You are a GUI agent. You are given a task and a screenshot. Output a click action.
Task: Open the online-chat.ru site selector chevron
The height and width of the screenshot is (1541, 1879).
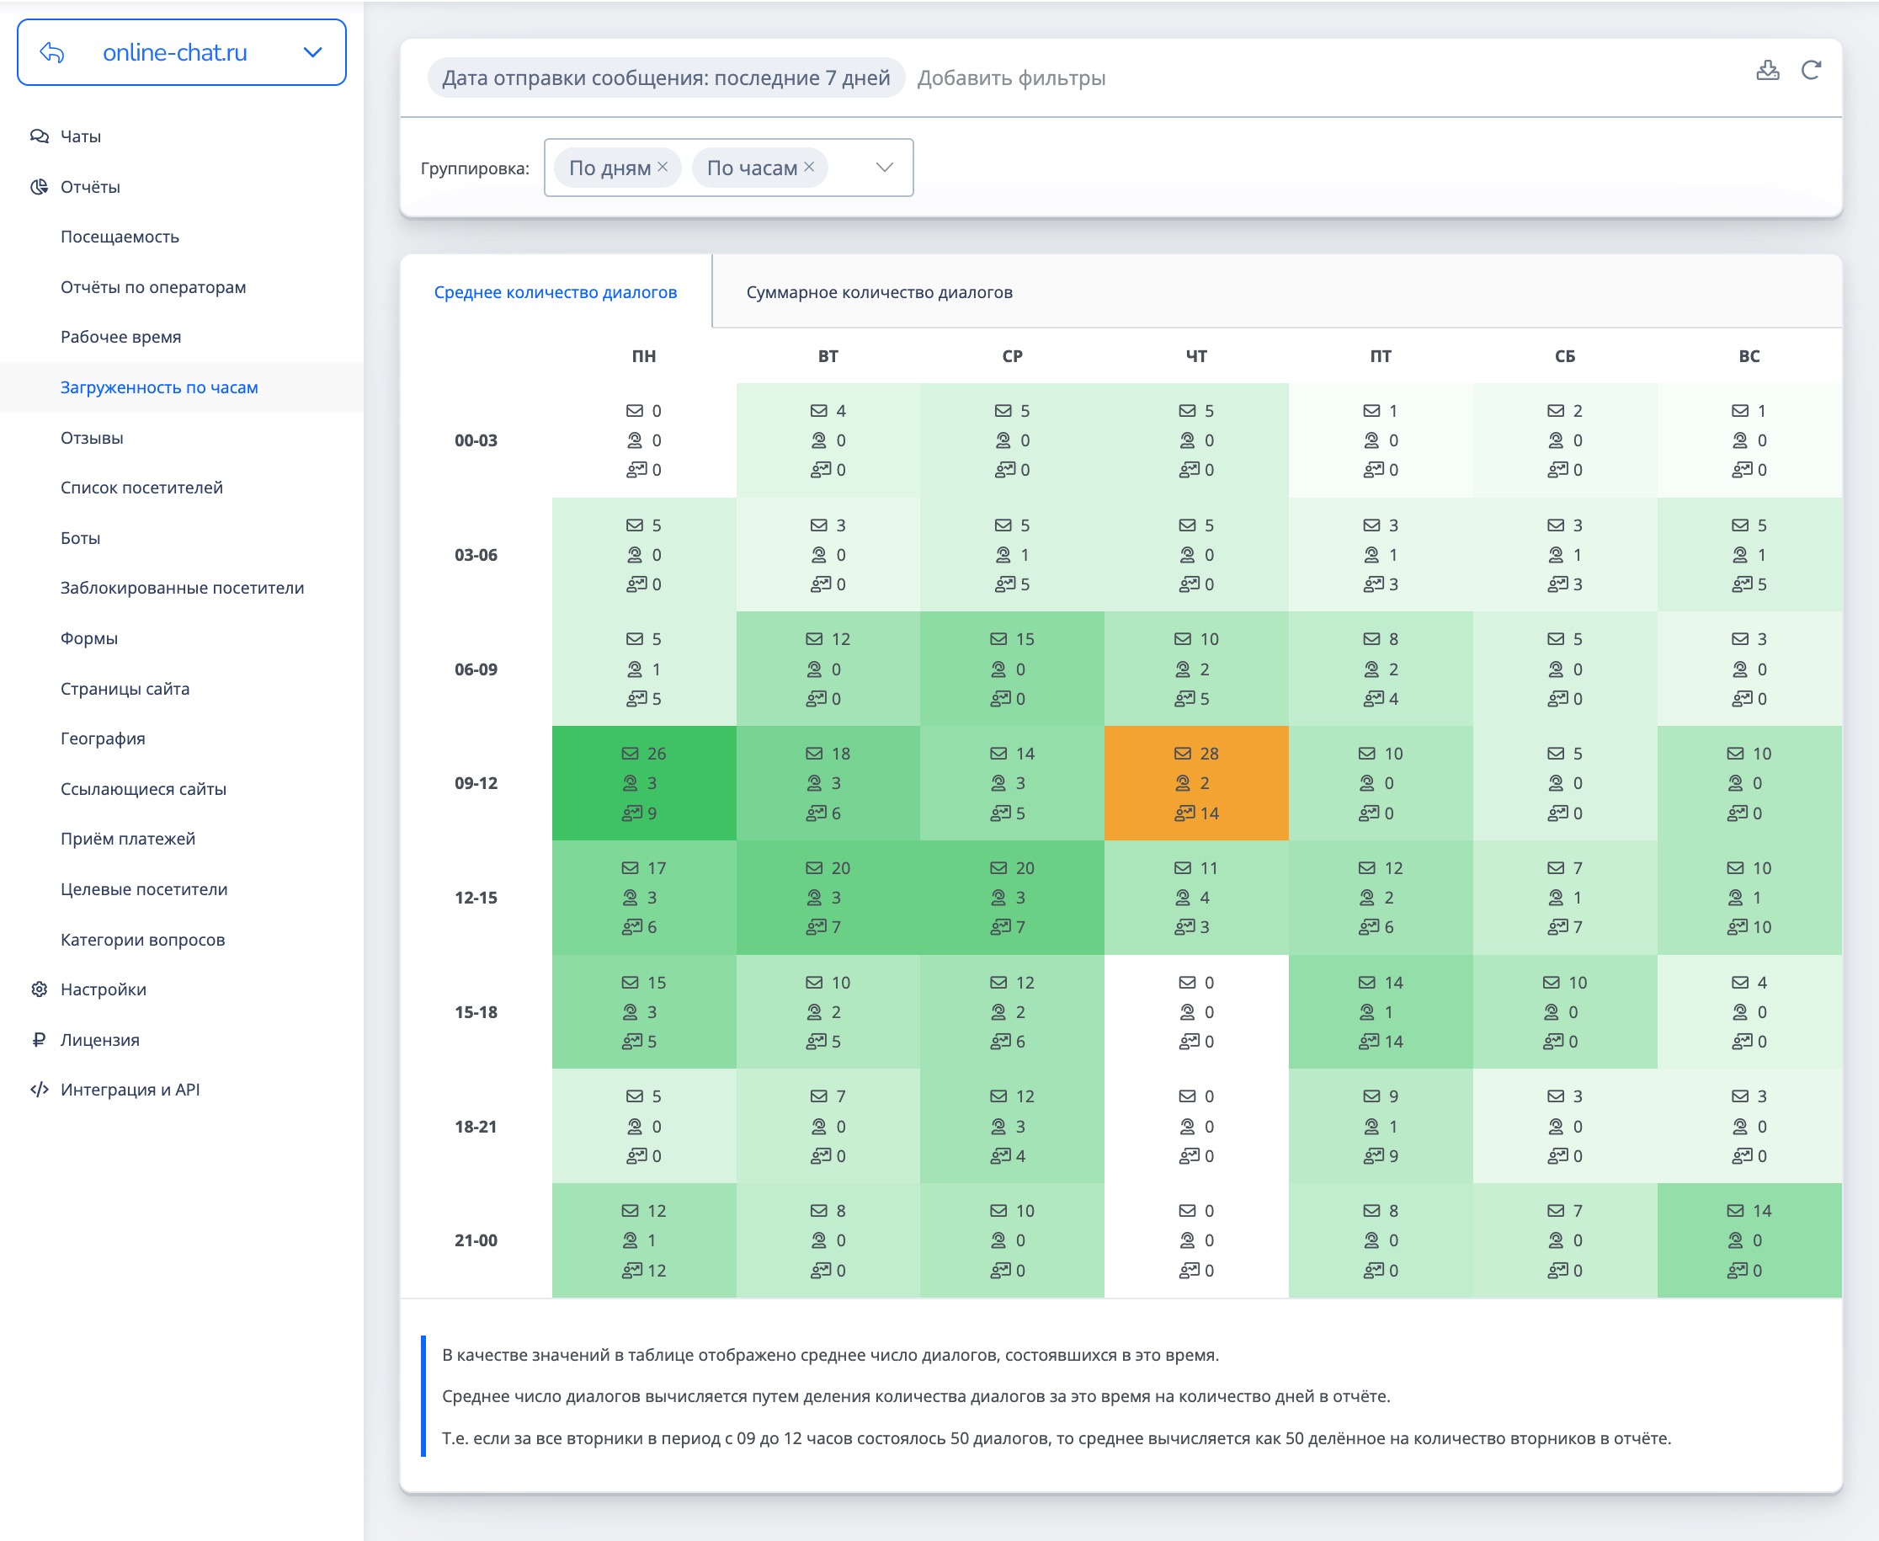pyautogui.click(x=312, y=52)
